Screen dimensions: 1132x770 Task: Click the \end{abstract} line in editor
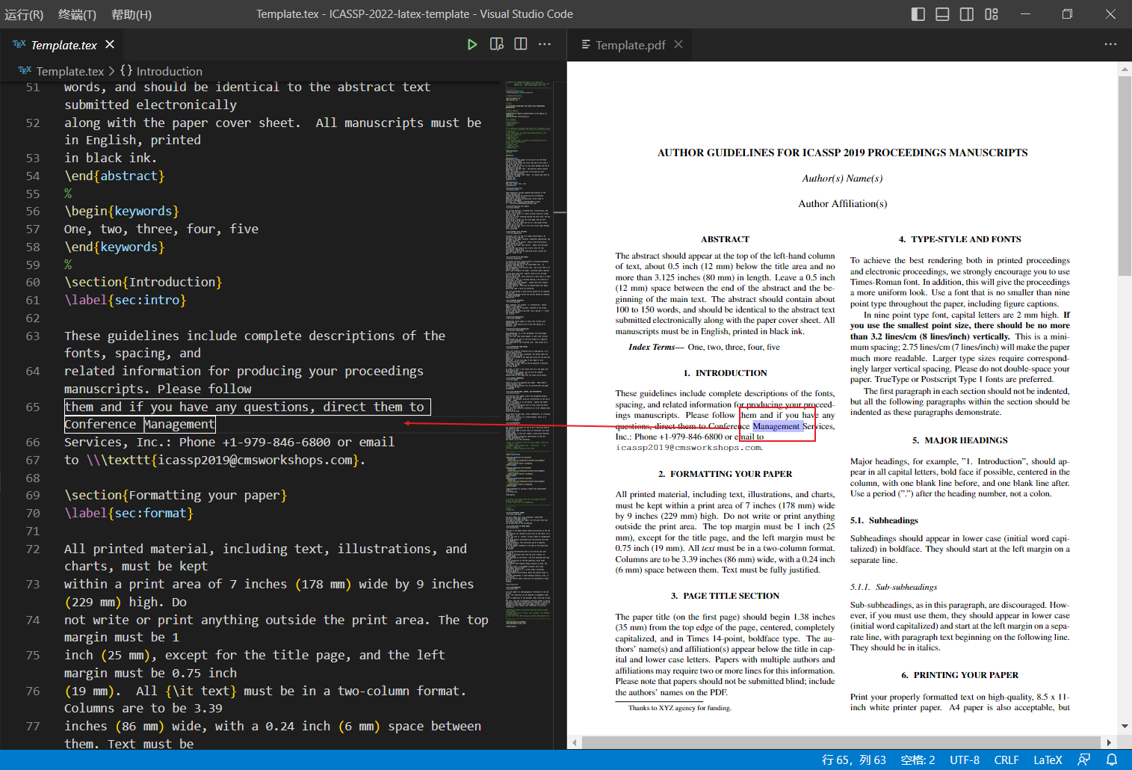pos(114,176)
